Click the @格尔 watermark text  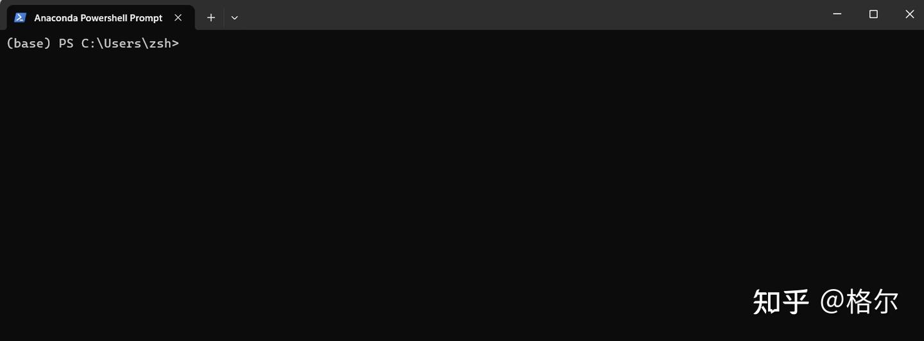tap(860, 301)
